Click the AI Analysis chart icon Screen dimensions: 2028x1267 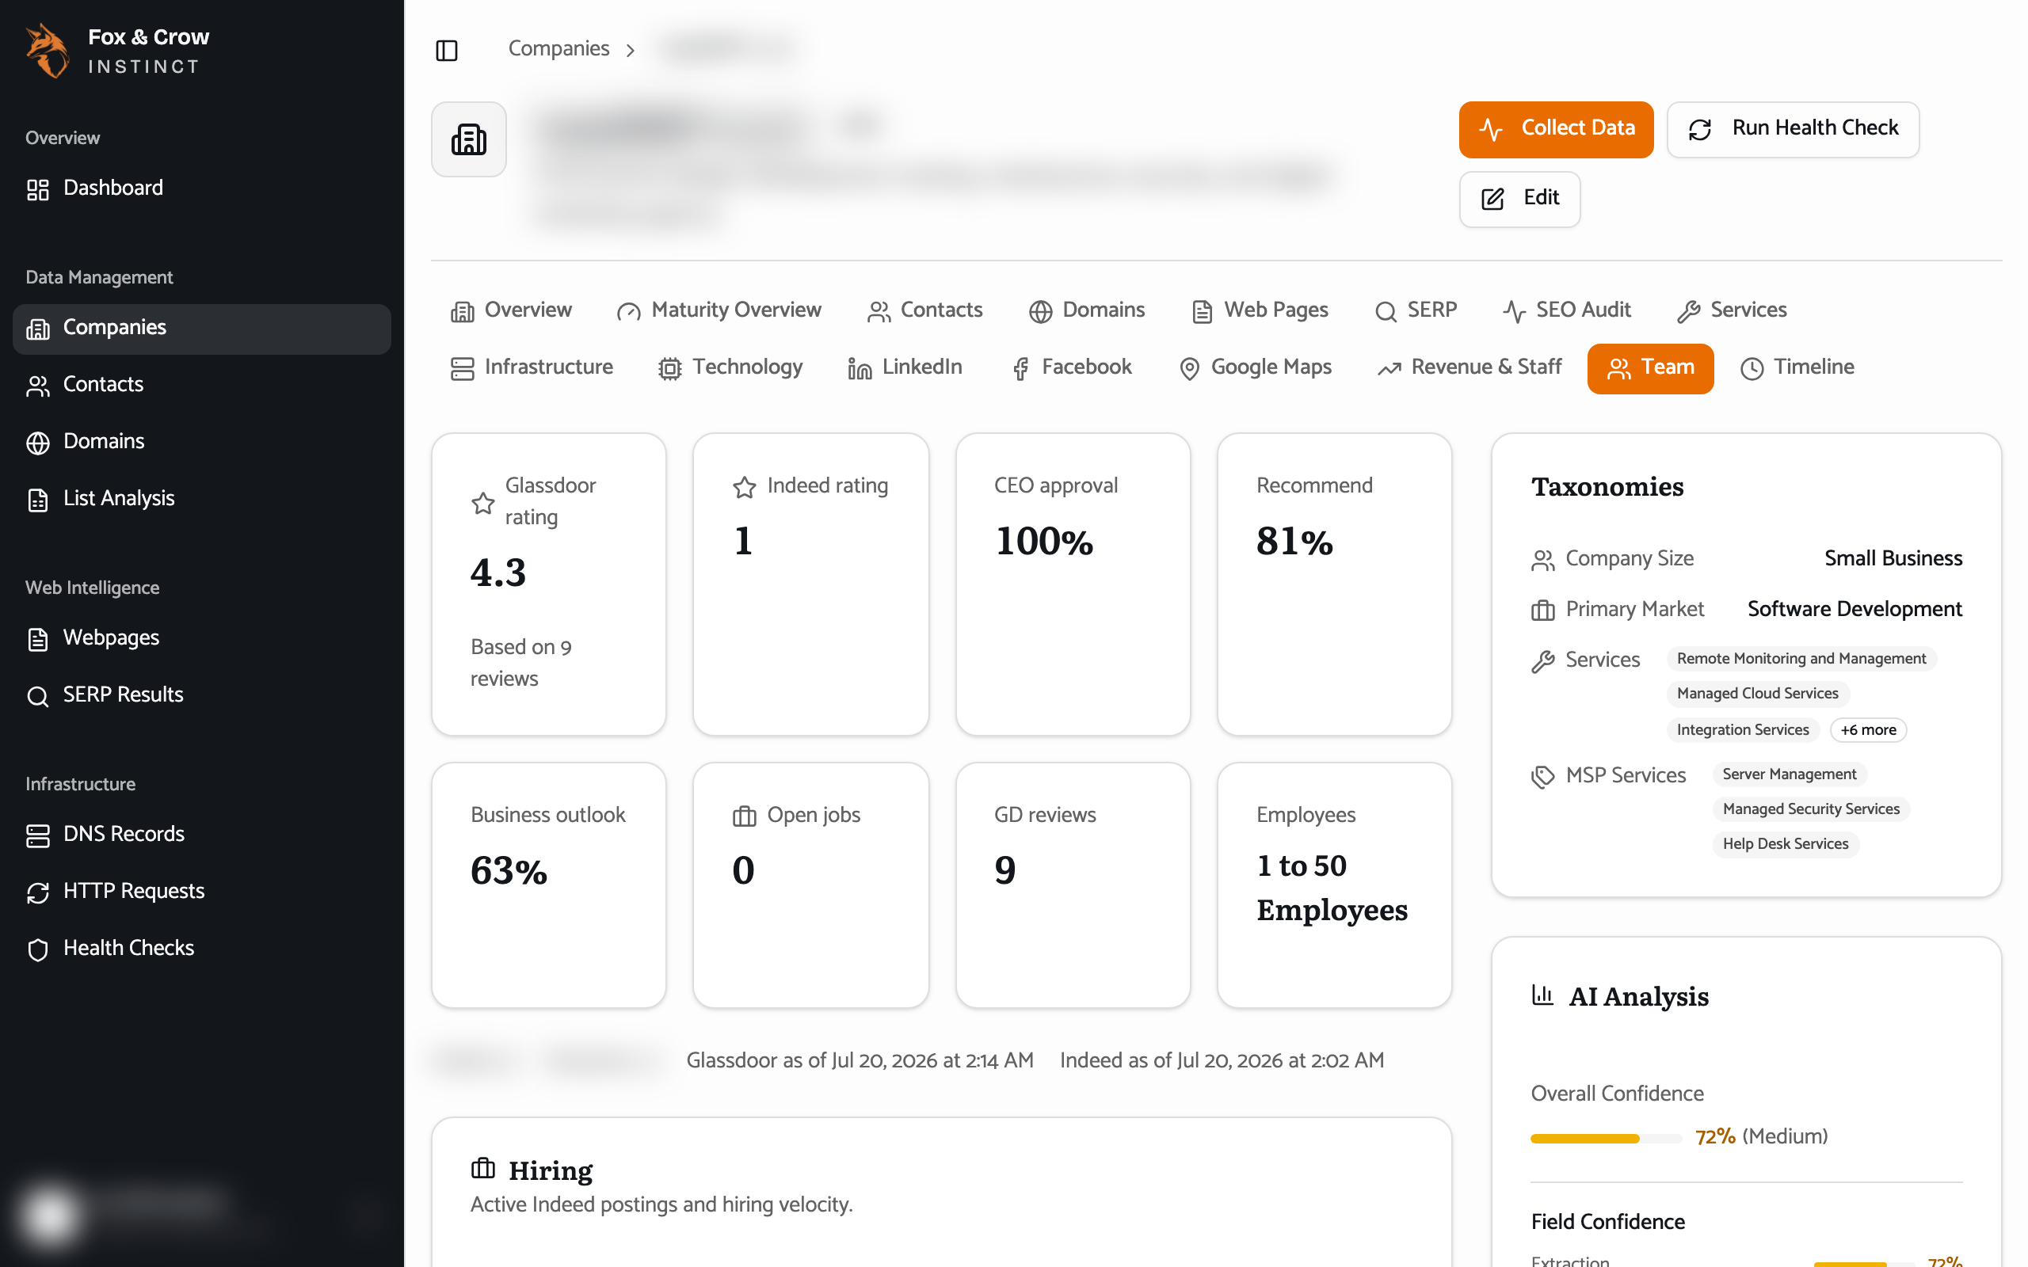(x=1543, y=995)
